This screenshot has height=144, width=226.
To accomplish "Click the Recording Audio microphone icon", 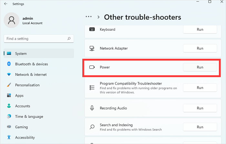I will click(92, 108).
